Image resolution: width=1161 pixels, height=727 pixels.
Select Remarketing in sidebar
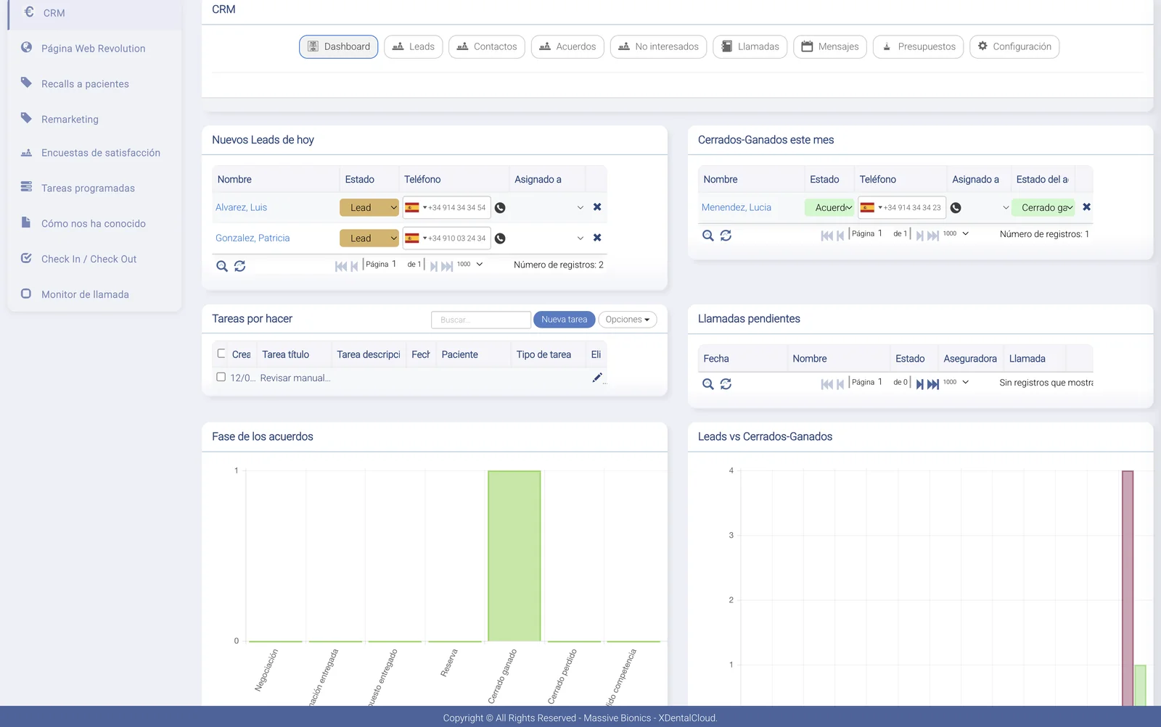point(70,120)
